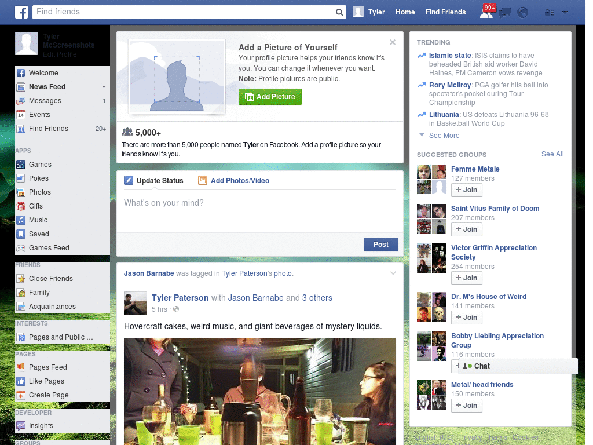Join Metal/ head friends group
This screenshot has width=593, height=445.
(466, 406)
